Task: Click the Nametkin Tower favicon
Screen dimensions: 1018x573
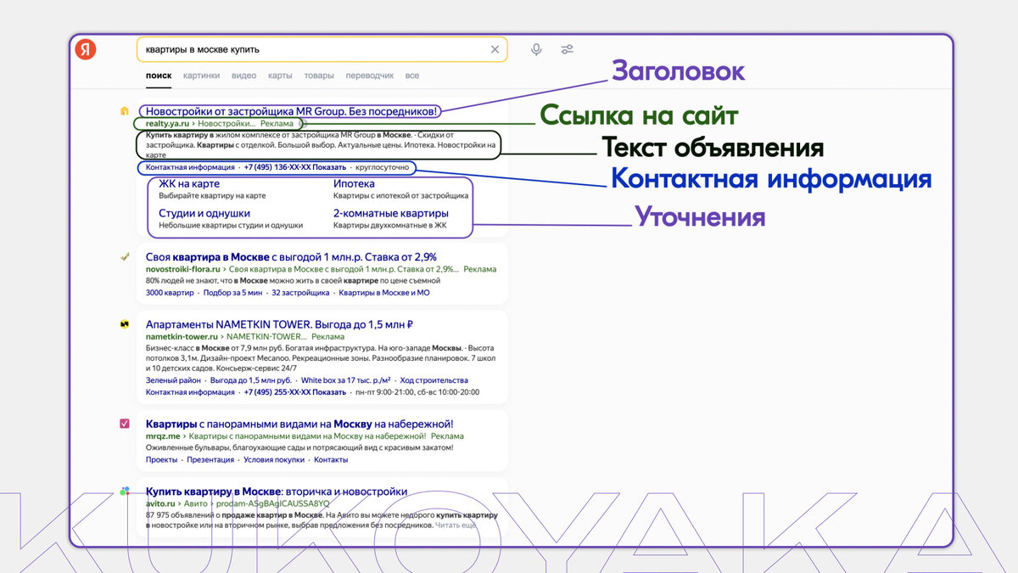Action: click(124, 324)
